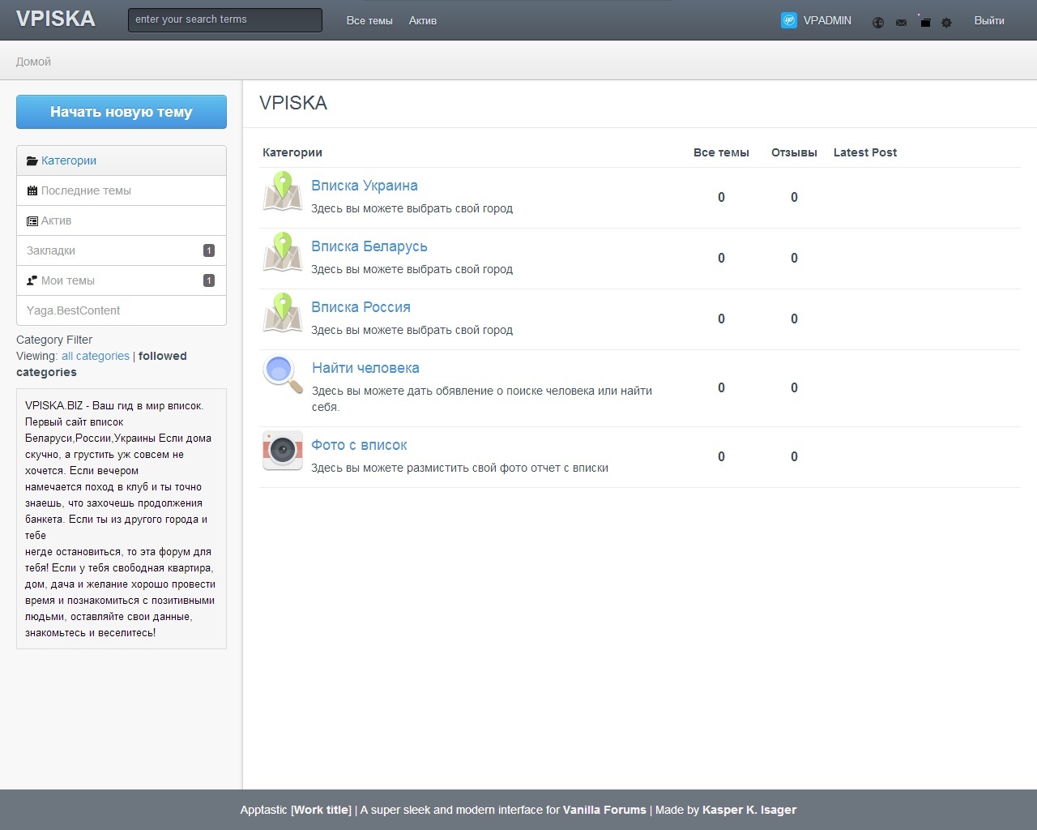The width and height of the screenshot is (1037, 830).
Task: Click the Категории column header
Action: 292,152
